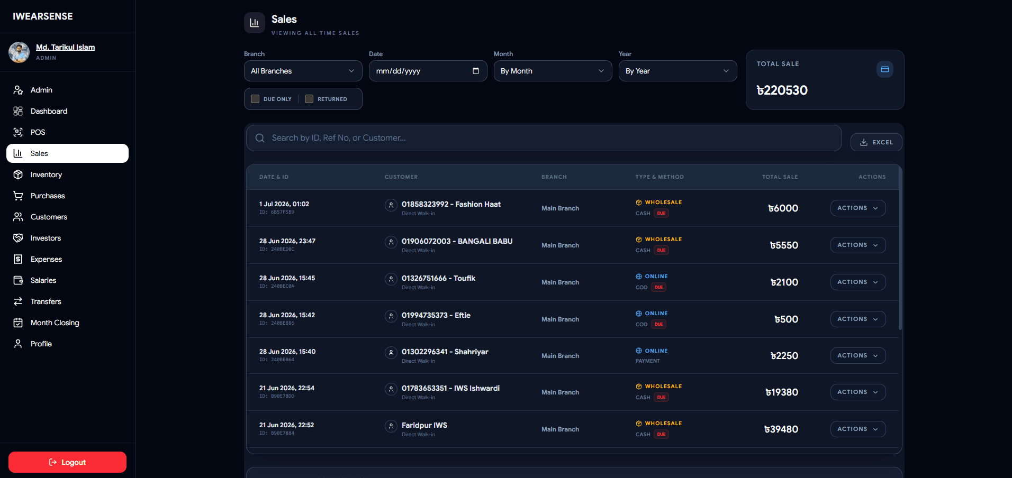Click the Sales chart icon in page header
The height and width of the screenshot is (478, 1012).
(255, 23)
